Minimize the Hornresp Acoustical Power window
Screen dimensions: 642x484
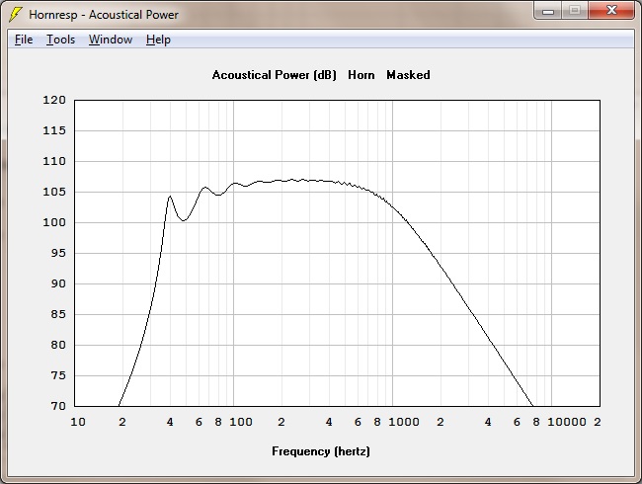tap(548, 10)
